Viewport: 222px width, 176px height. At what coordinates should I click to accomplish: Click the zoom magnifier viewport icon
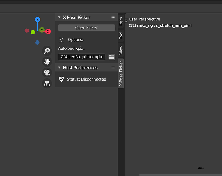click(47, 51)
